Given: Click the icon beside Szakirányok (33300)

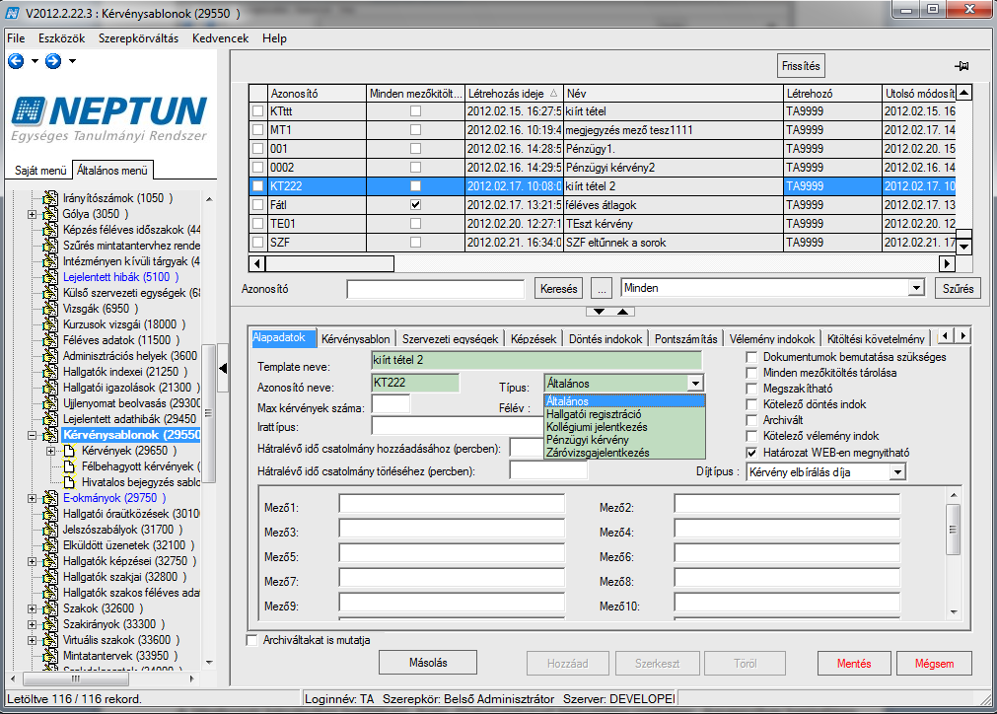Looking at the screenshot, I should pos(50,624).
